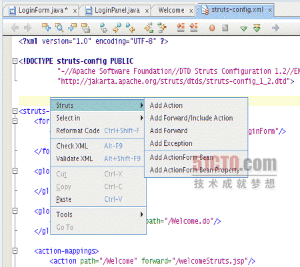300x267 pixels.
Task: Open the LoginForm.java tab
Action: tap(41, 11)
